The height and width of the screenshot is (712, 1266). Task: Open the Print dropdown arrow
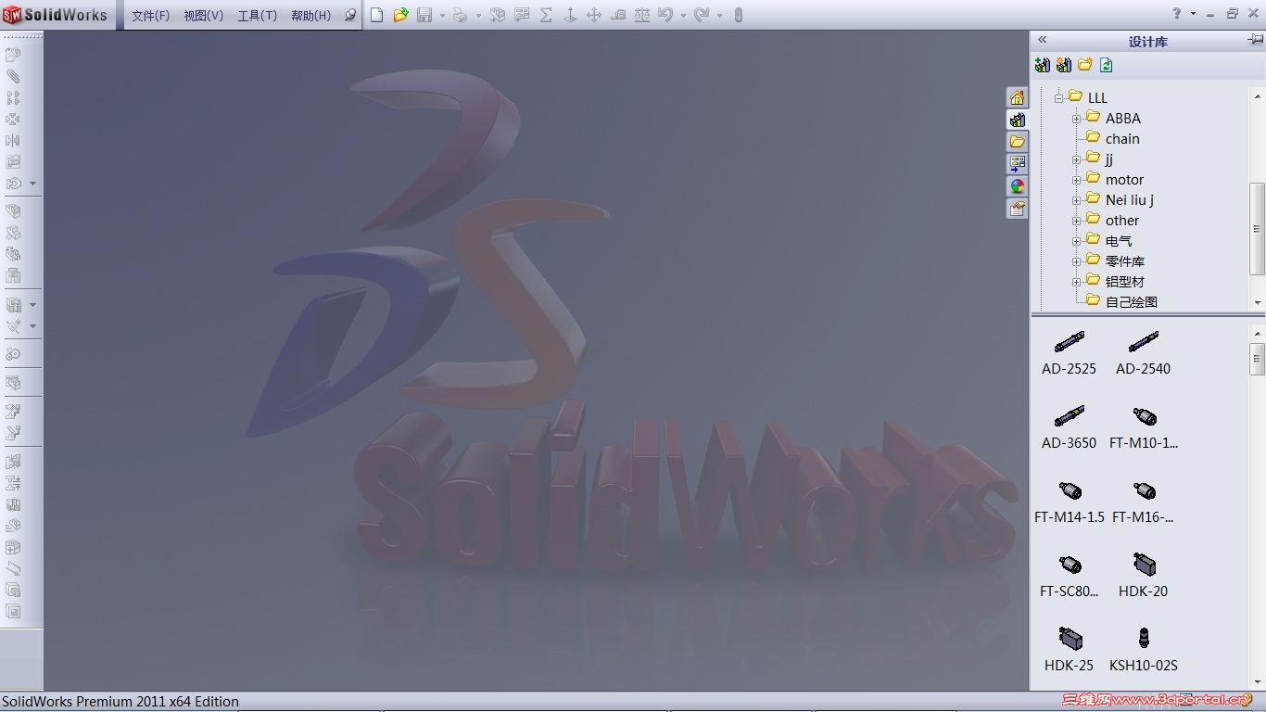point(478,16)
